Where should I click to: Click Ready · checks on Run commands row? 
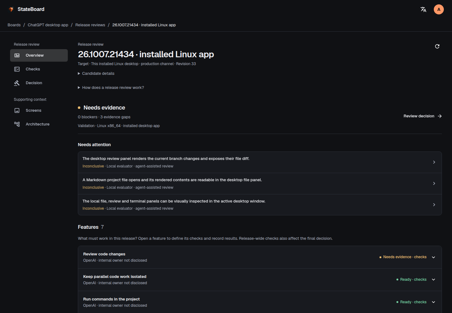(x=412, y=302)
